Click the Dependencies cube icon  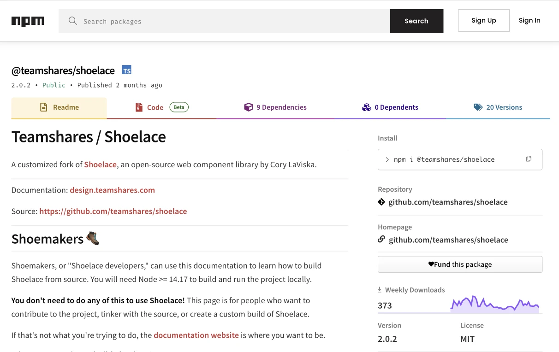pos(249,107)
